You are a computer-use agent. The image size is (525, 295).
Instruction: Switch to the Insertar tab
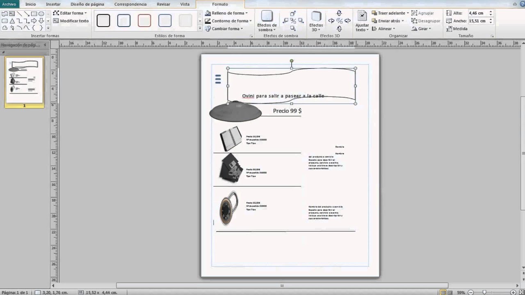(x=53, y=4)
